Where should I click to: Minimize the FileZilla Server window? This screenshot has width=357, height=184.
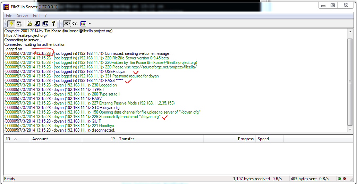coord(324,5)
